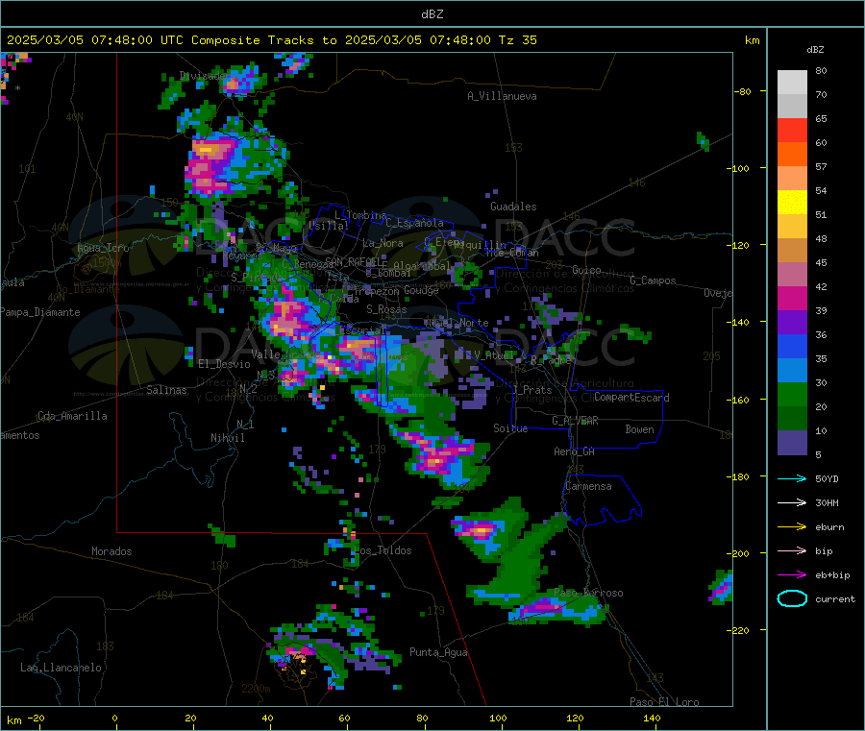This screenshot has width=865, height=731.
Task: Select the yellow 51 dBZ color swatch
Action: pyautogui.click(x=792, y=203)
